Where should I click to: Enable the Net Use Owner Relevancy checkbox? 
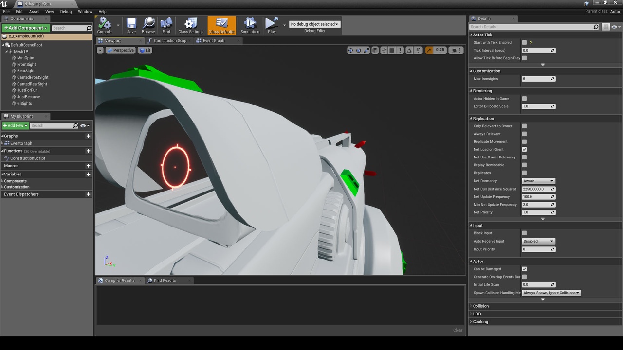[524, 157]
